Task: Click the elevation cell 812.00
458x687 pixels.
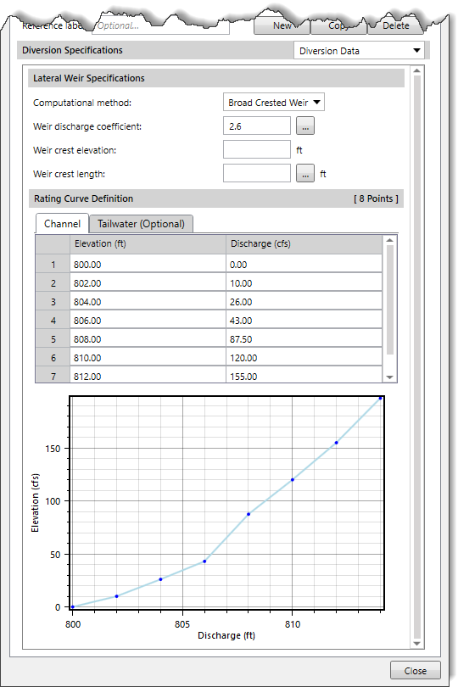Action: (148, 375)
